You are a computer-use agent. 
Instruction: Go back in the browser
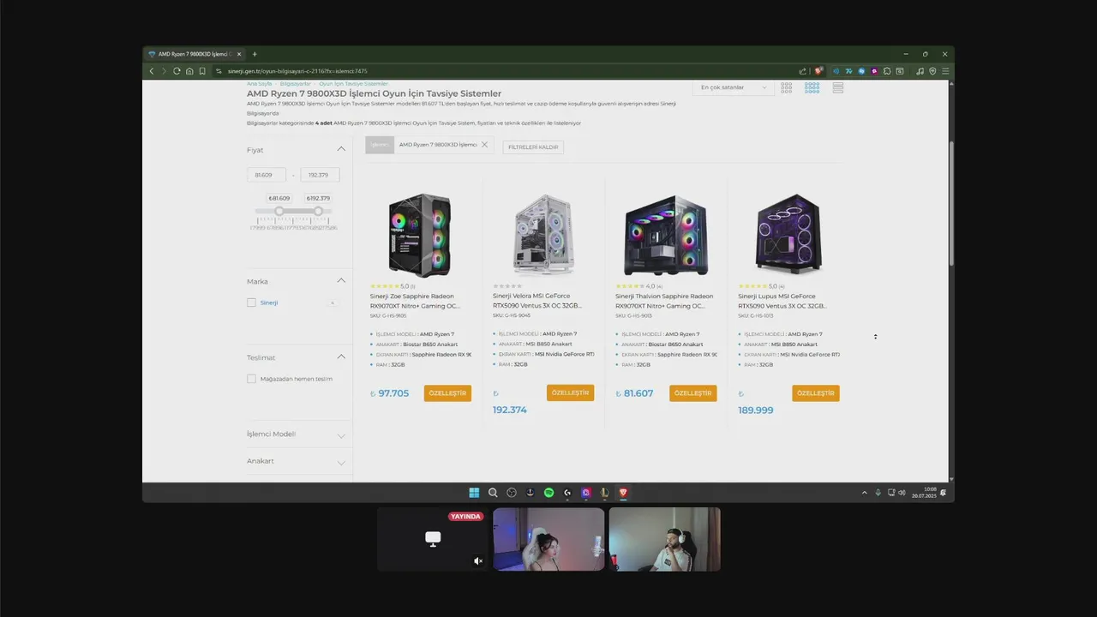[x=152, y=71]
